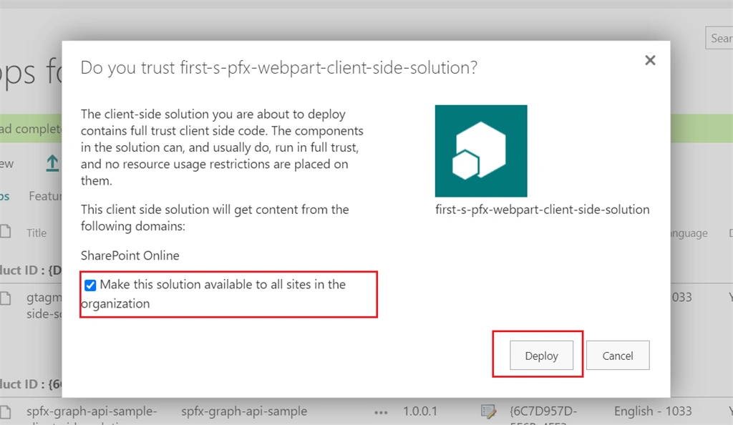
Task: Click the '{6C7D957D-' product ID cell
Action: [543, 411]
